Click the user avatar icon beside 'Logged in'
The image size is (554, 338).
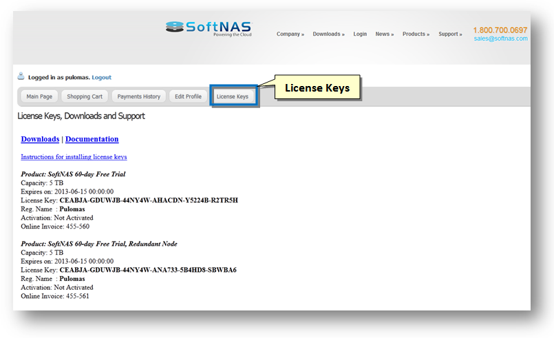coord(21,76)
